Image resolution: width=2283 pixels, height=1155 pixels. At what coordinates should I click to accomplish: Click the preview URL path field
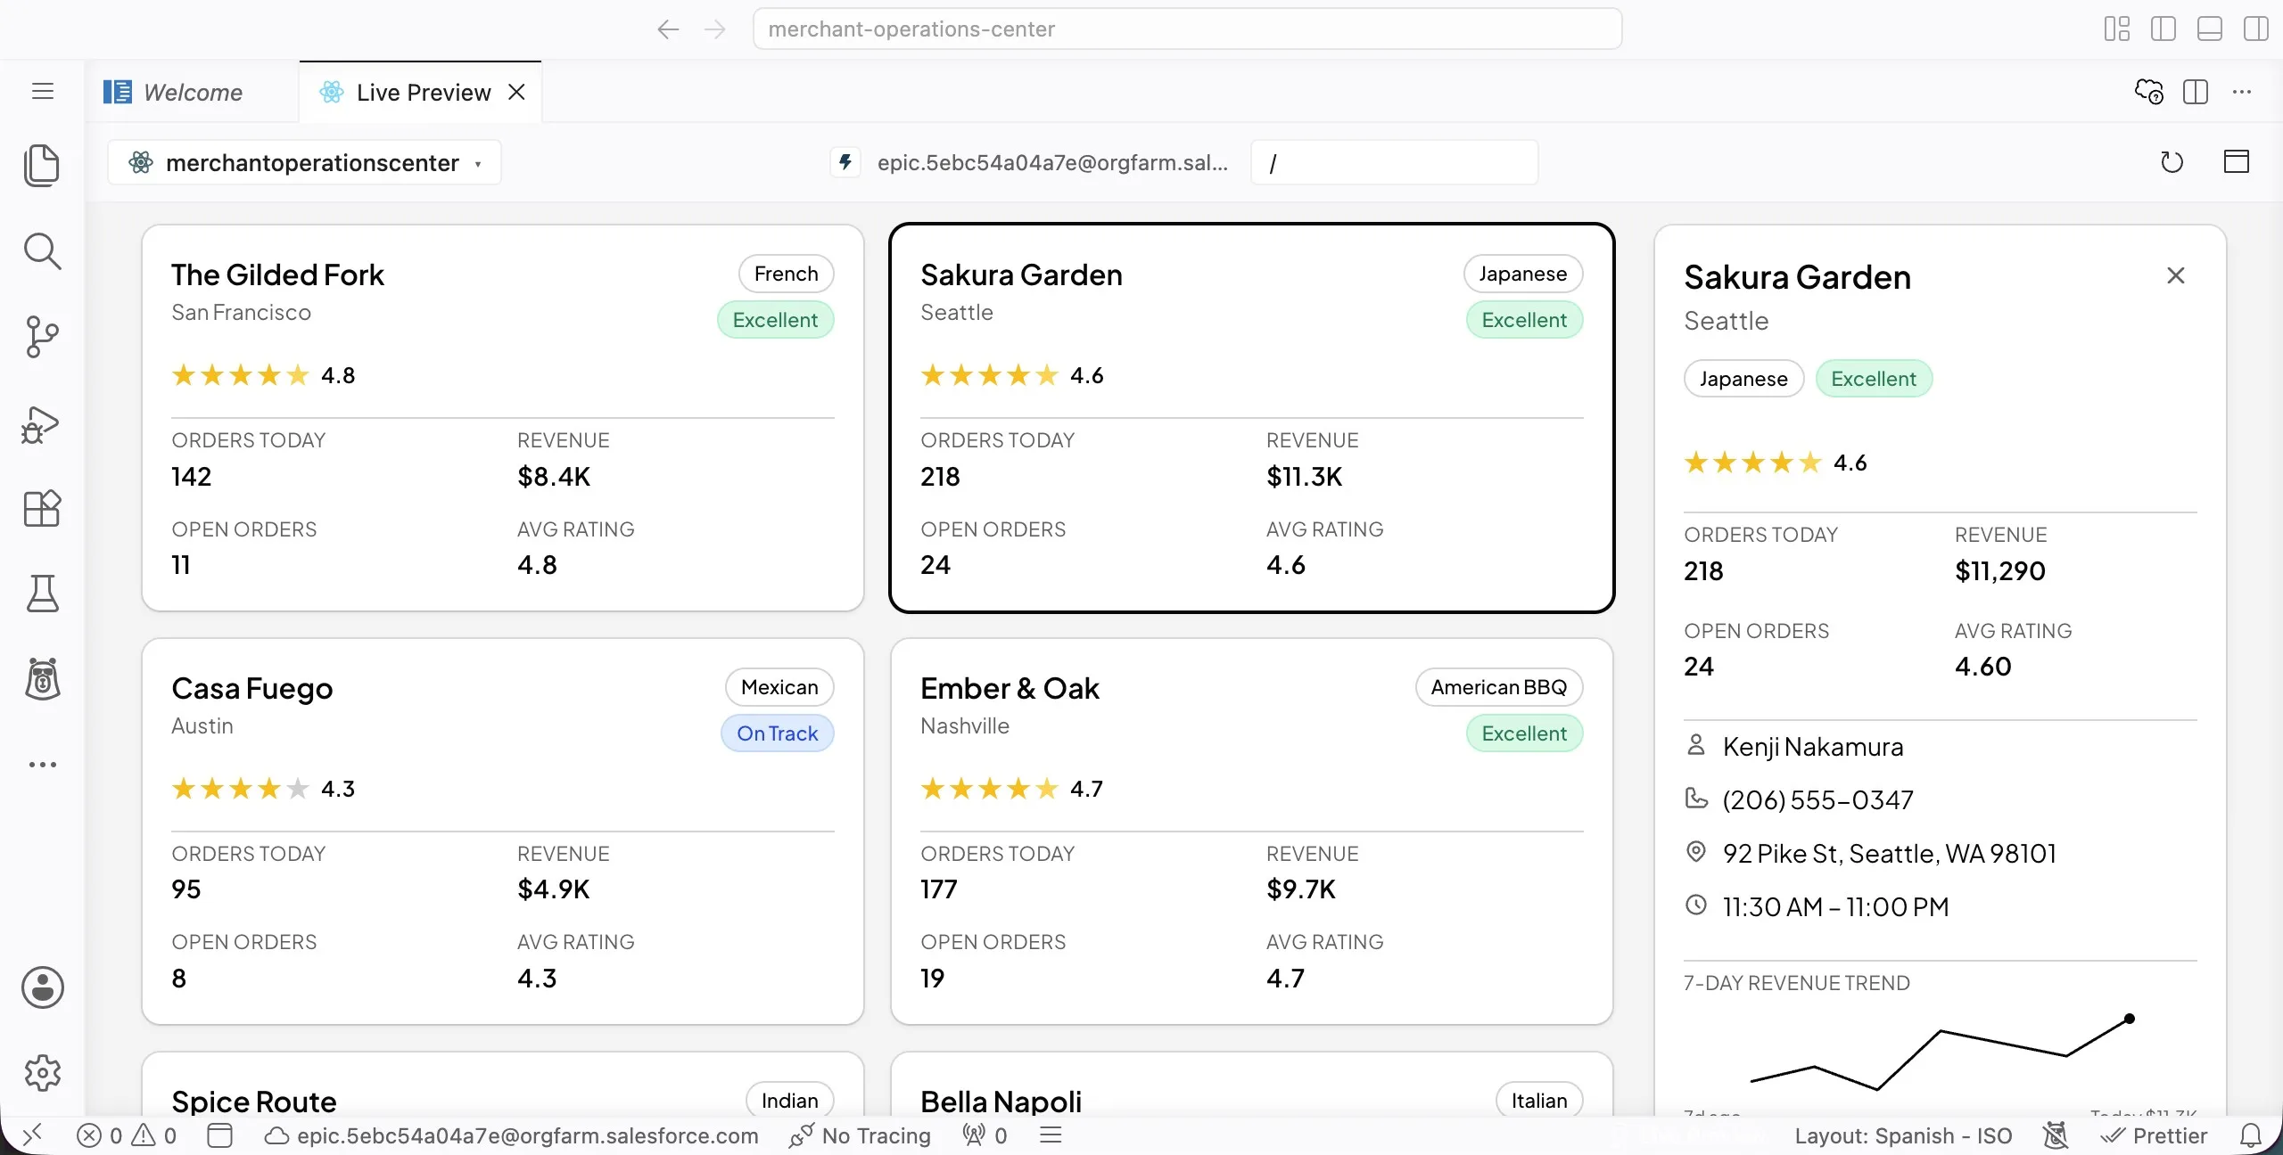tap(1394, 162)
